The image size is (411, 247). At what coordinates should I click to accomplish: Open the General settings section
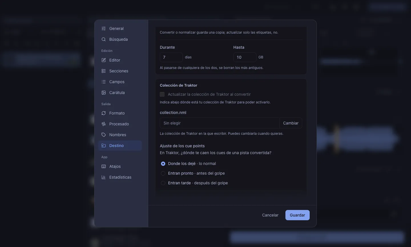pos(120,28)
